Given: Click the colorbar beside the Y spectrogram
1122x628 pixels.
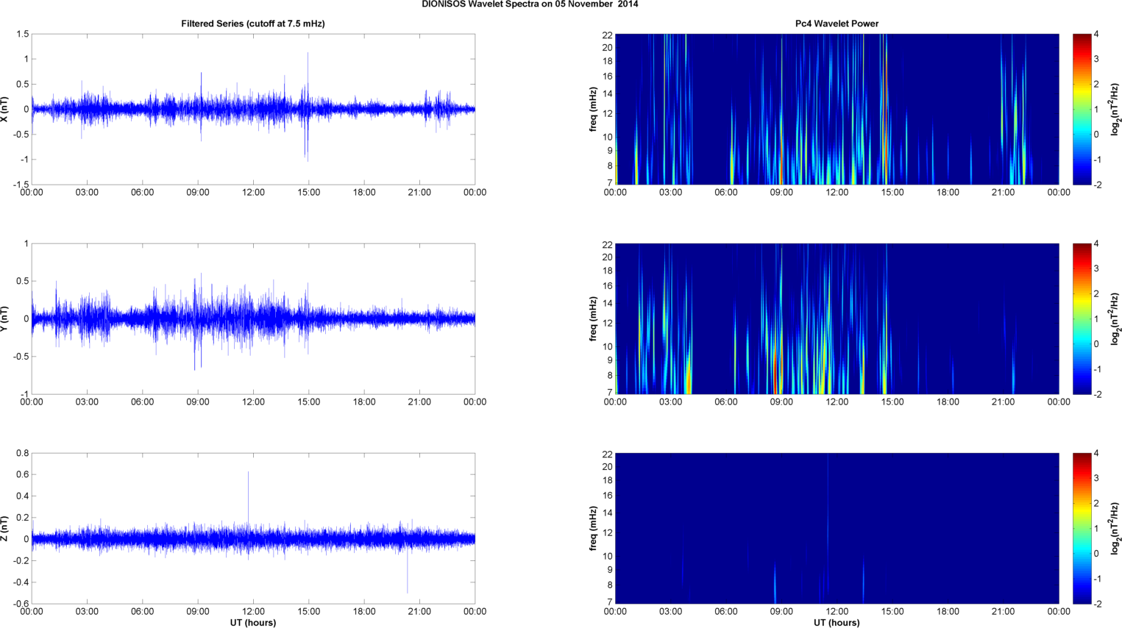Looking at the screenshot, I should click(x=1082, y=319).
